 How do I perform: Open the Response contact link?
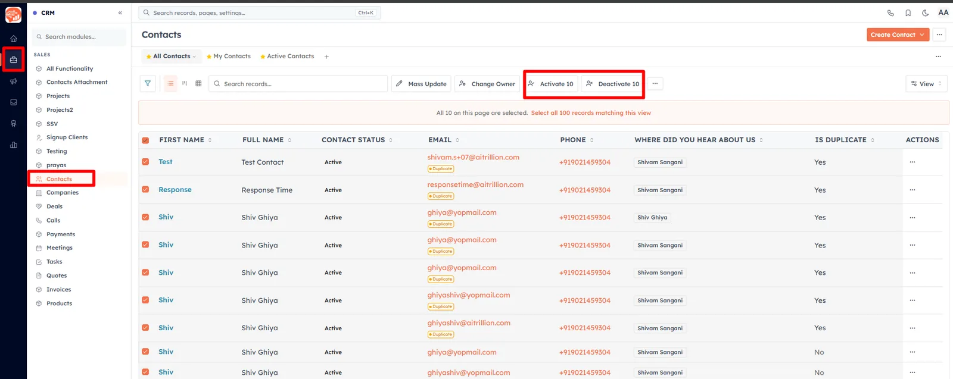175,190
